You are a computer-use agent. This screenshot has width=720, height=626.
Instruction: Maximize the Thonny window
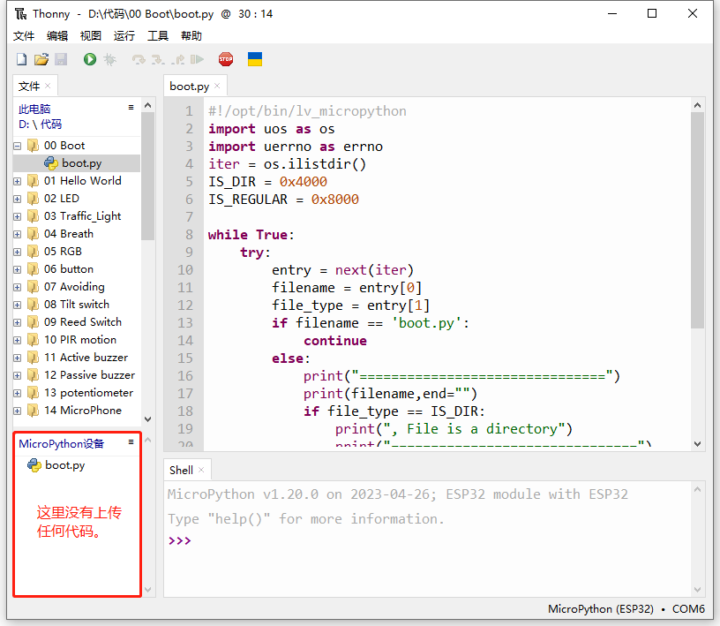pos(651,14)
